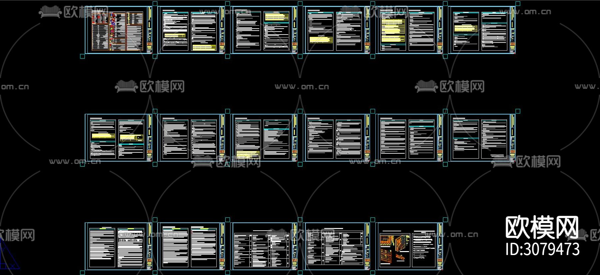Select the third drawing sheet in the middle row
This screenshot has width=600, height=275.
[x=264, y=138]
